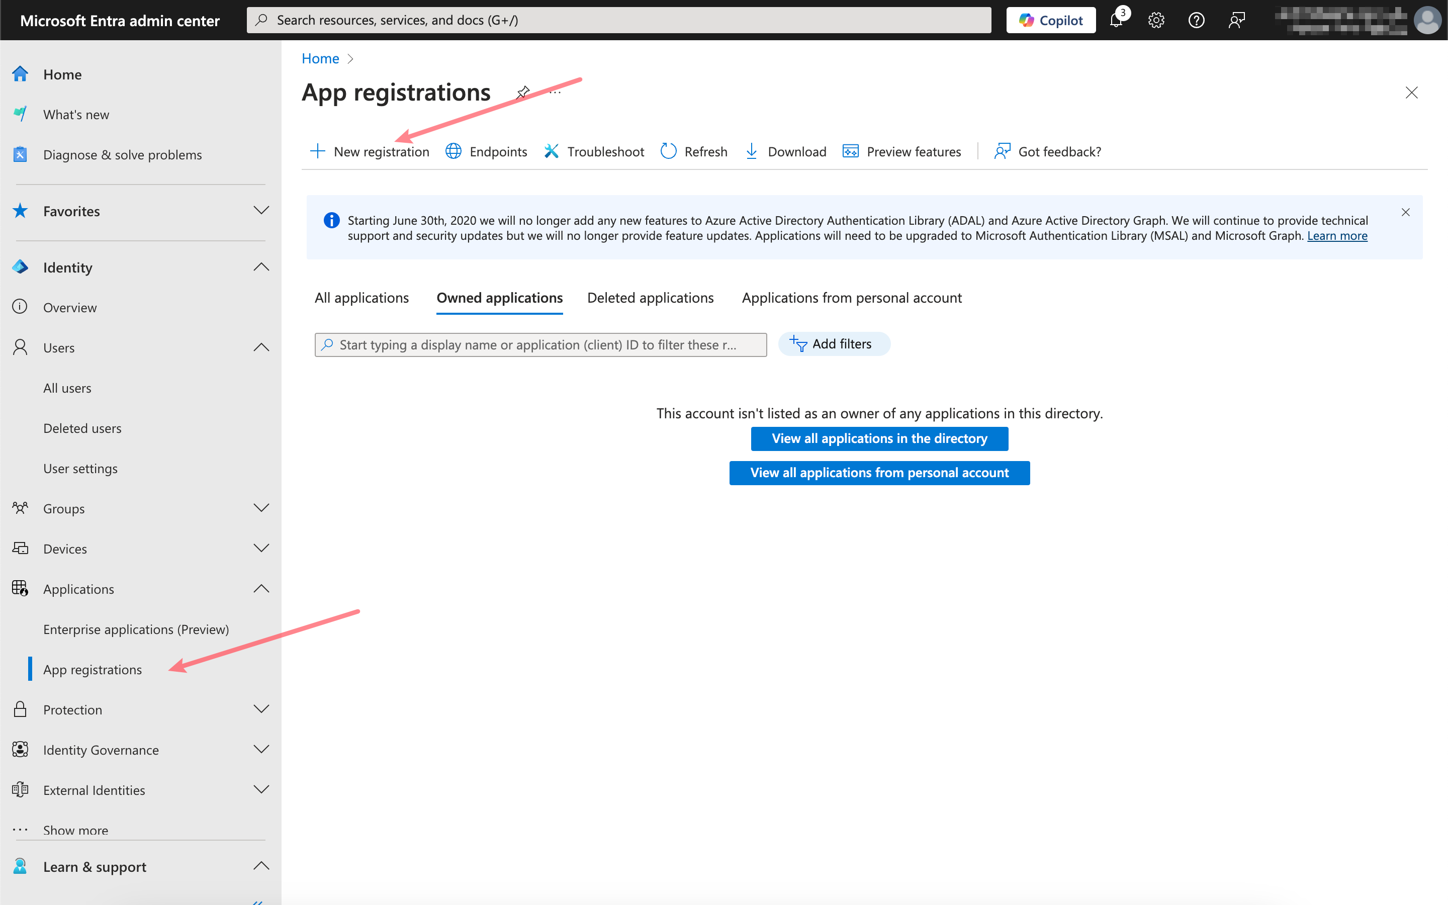This screenshot has height=905, width=1448.
Task: Expand the Groups menu
Action: pos(261,508)
